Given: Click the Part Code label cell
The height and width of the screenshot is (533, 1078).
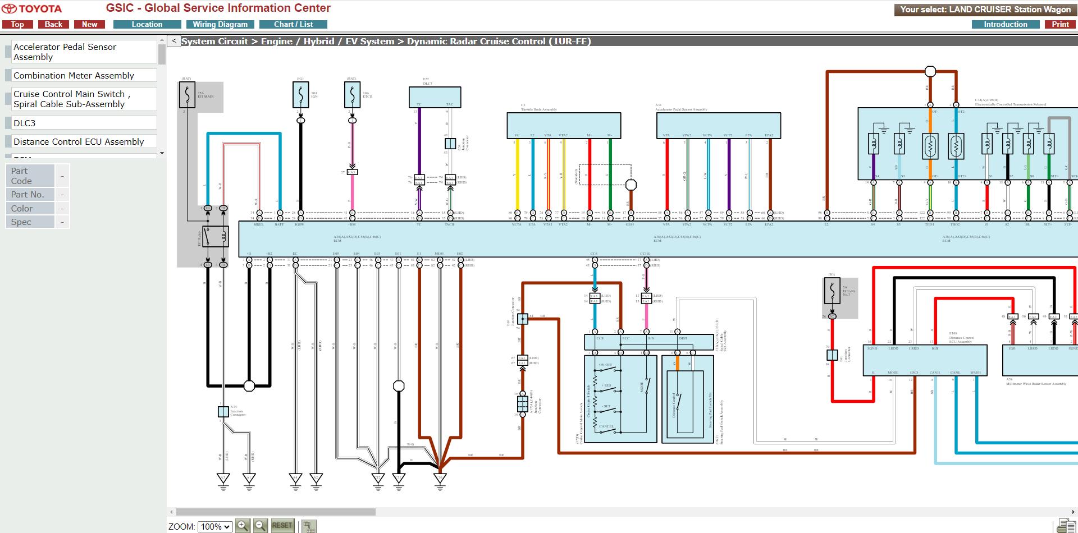Looking at the screenshot, I should [30, 176].
